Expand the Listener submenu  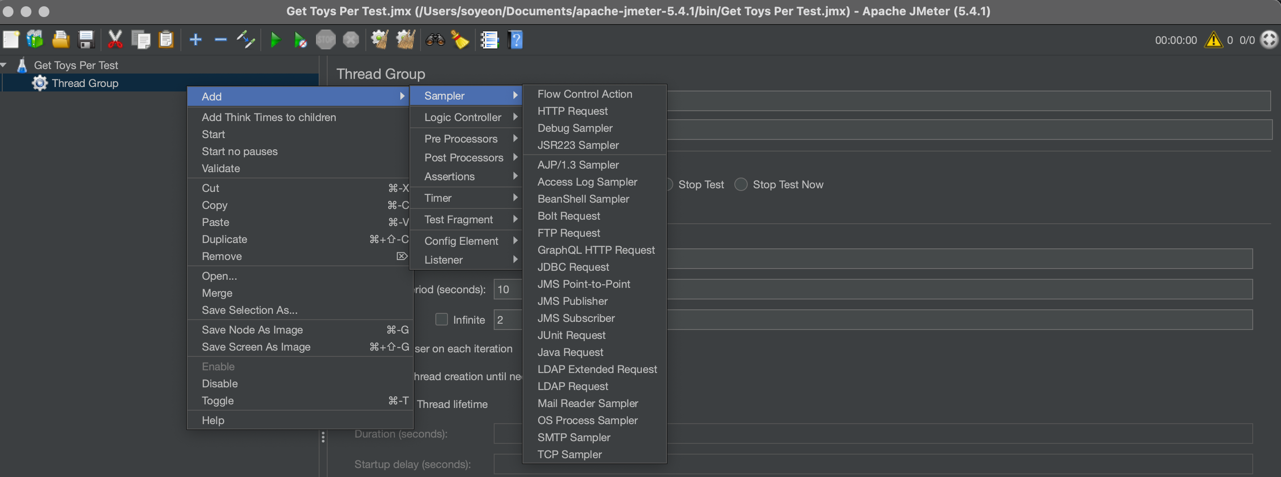[466, 260]
